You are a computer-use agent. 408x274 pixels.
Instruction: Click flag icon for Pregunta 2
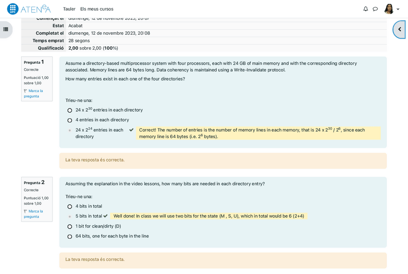pyautogui.click(x=25, y=211)
